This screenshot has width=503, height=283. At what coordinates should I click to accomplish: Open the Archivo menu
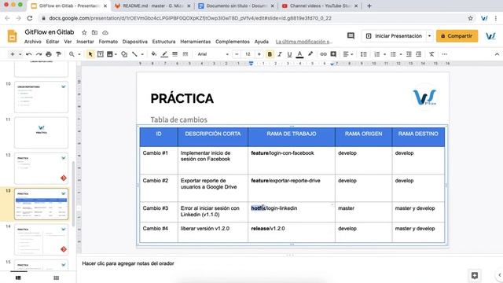(33, 42)
